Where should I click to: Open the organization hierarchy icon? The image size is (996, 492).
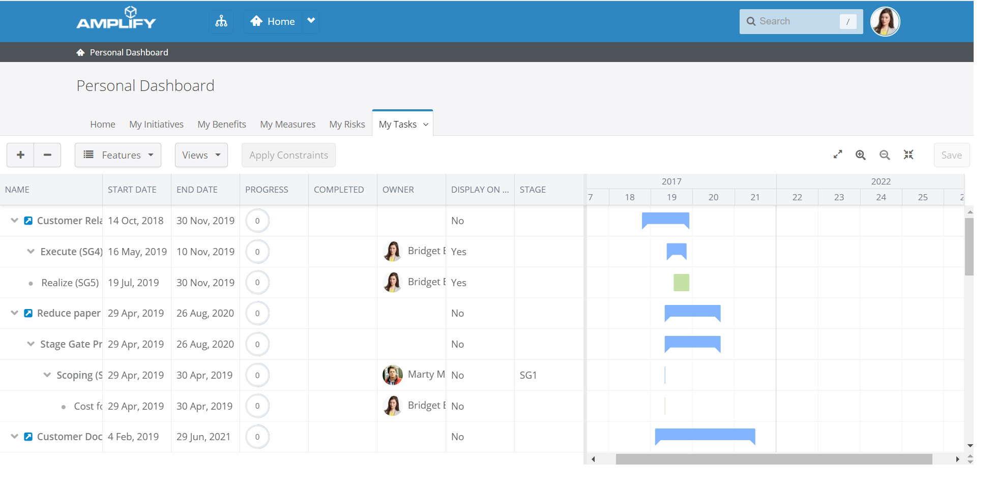[221, 21]
